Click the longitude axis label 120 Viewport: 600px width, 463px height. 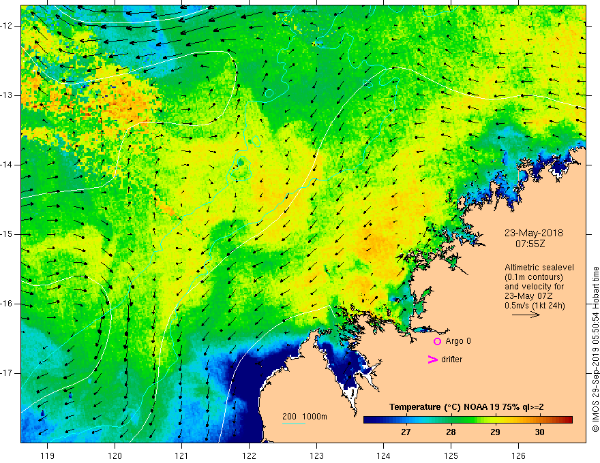pyautogui.click(x=115, y=456)
